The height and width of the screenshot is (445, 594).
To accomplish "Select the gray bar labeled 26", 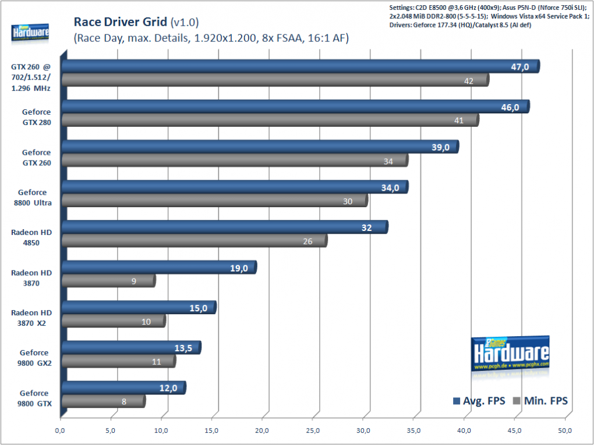I will [x=195, y=241].
